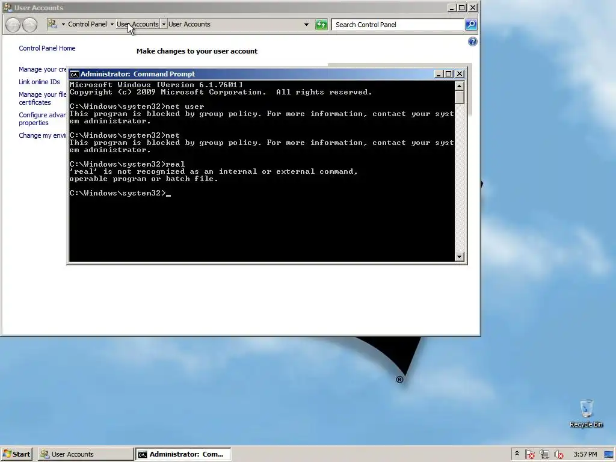The height and width of the screenshot is (462, 616).
Task: Switch to Administrator: Command Prompt taskbar button
Action: pos(183,454)
